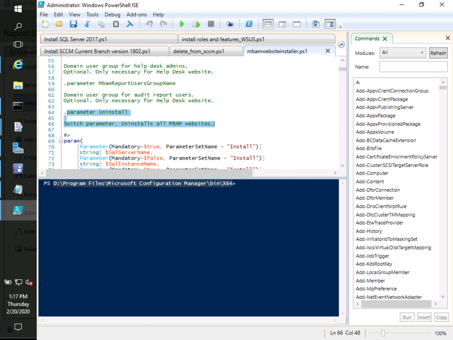Screen dimensions: 453x340
Task: Click the Refresh button in Commands panel
Action: click(x=438, y=53)
